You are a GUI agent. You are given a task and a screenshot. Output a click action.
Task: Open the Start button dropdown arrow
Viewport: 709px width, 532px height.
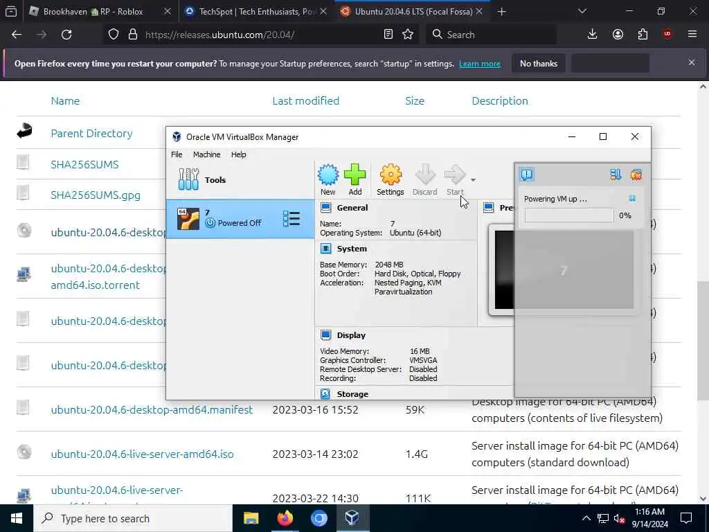(x=473, y=180)
